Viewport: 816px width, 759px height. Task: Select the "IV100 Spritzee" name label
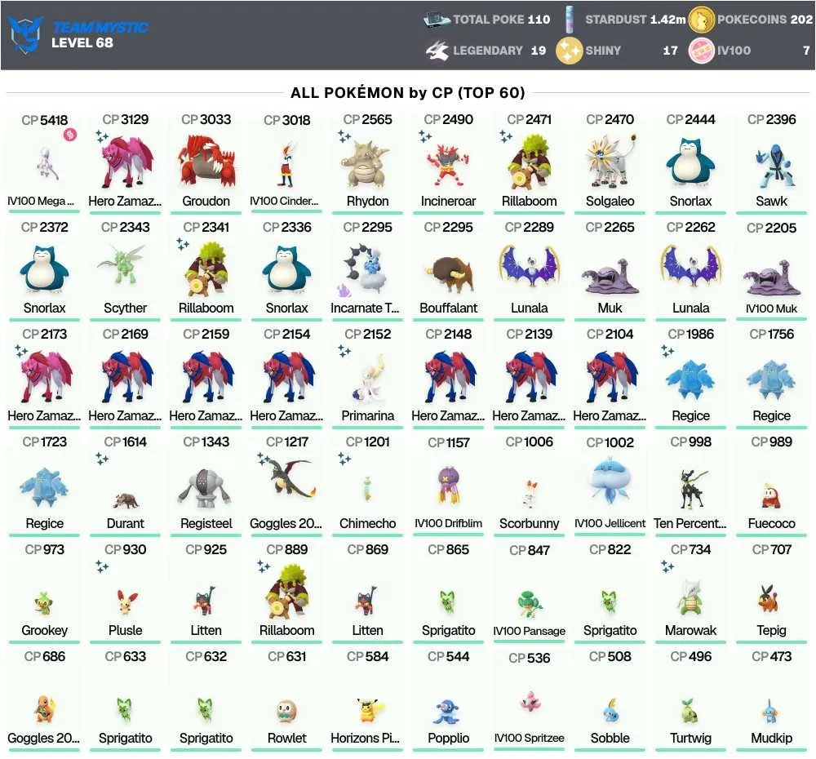click(x=530, y=738)
